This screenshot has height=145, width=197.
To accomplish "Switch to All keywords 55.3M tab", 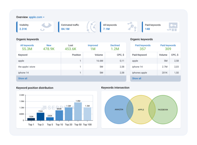I will pos(27,47).
